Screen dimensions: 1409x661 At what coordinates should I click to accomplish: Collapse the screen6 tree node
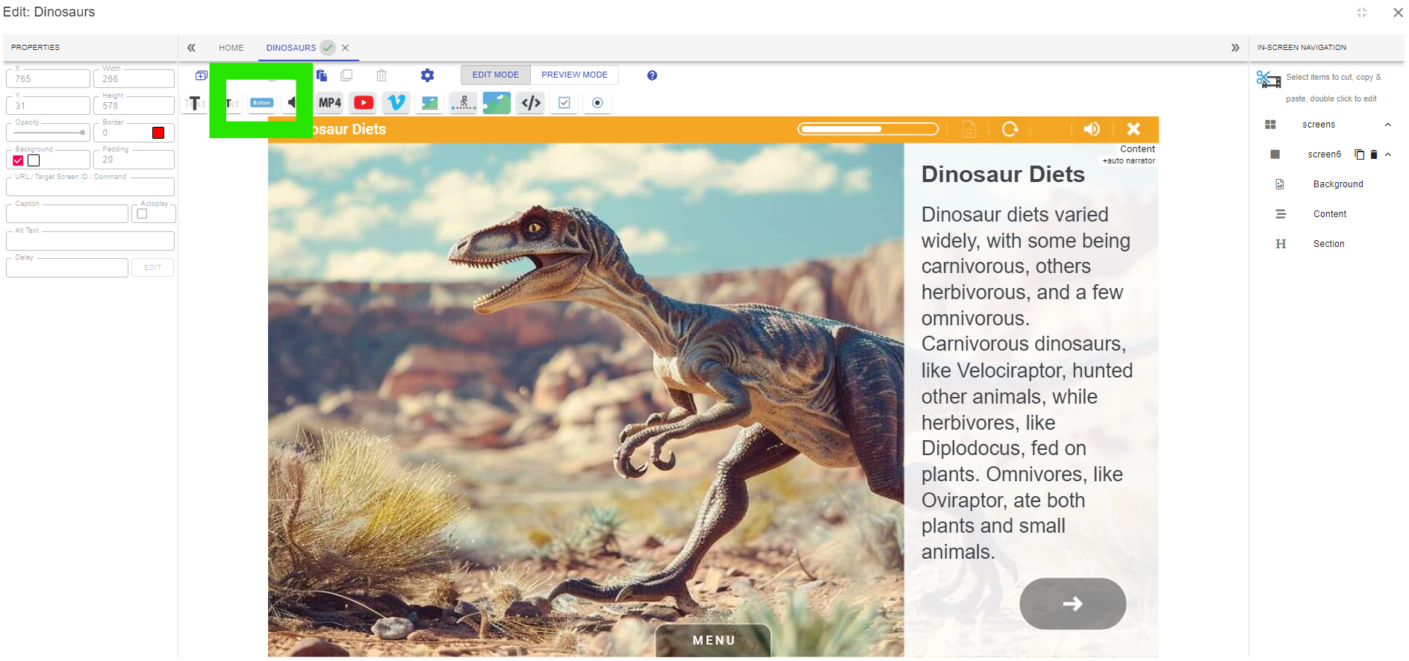[1388, 154]
